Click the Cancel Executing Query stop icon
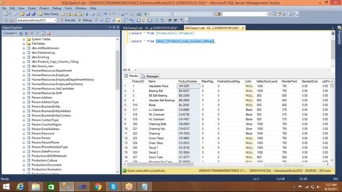 [96, 20]
